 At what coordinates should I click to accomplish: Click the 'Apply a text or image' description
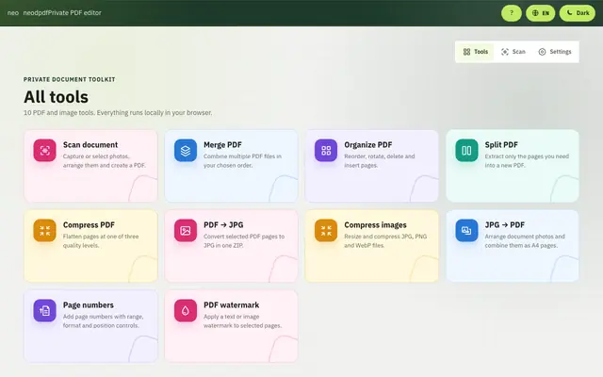pos(242,320)
